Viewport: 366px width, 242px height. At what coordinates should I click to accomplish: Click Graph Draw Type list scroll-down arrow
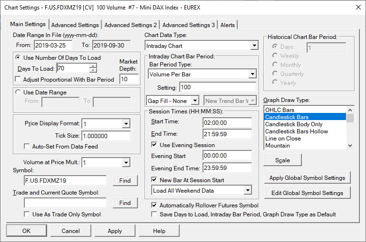[350, 146]
